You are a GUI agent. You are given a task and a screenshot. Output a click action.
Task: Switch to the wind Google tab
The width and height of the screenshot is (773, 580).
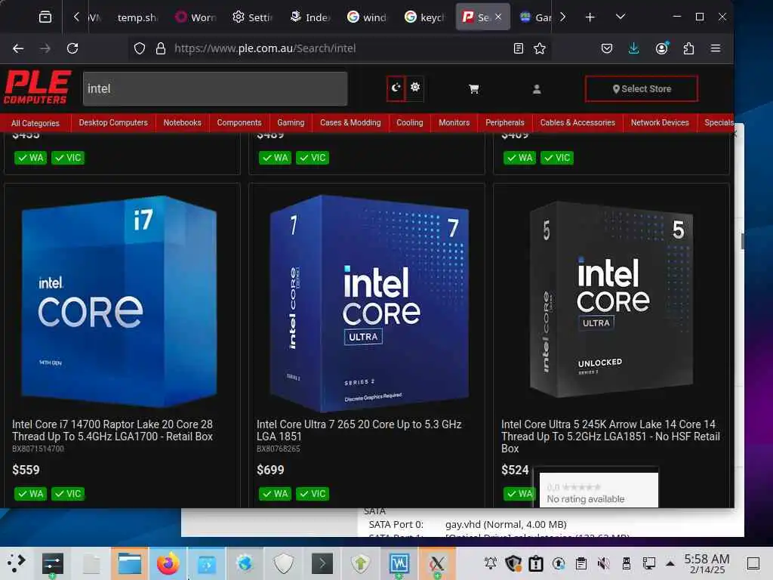(367, 17)
